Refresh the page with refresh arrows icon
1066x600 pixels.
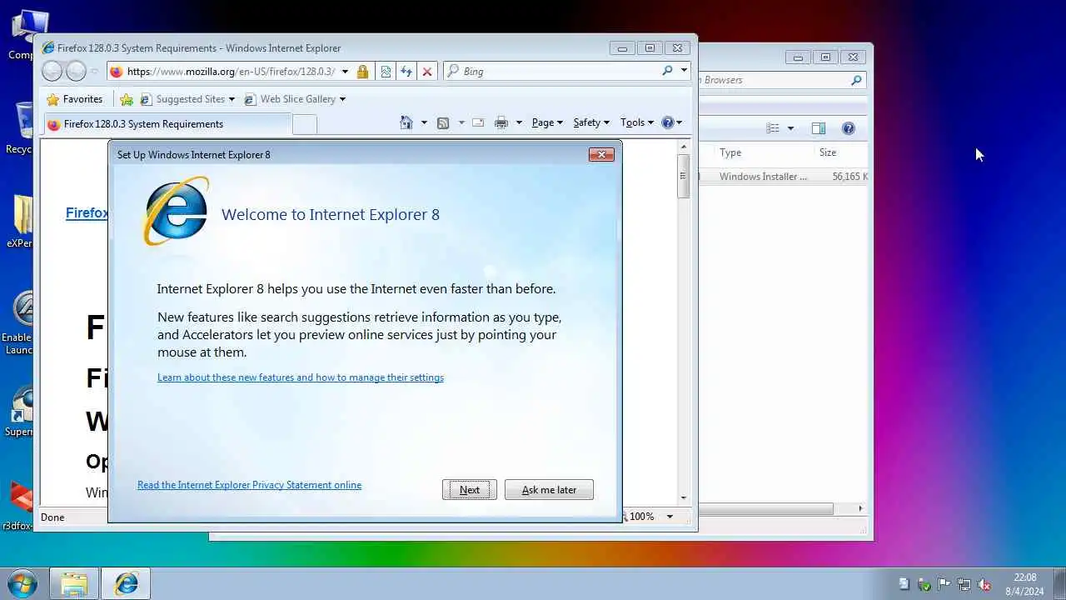pos(406,72)
